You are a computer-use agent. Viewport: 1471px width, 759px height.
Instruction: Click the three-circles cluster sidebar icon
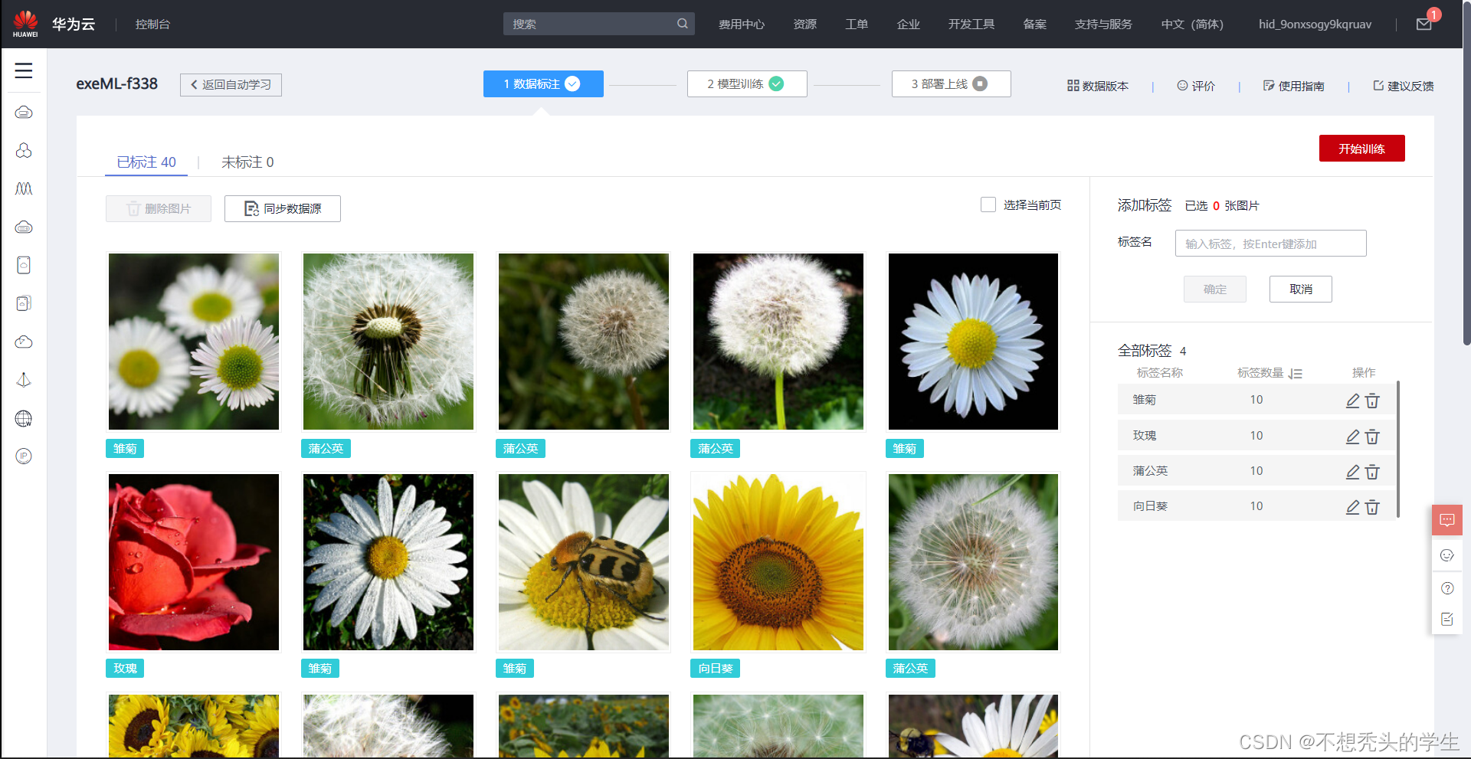[x=24, y=151]
